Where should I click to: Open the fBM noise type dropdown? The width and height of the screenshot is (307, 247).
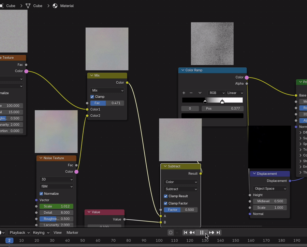pos(56,186)
